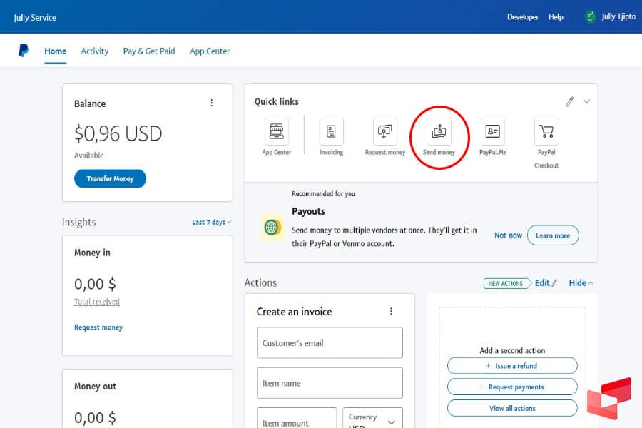
Task: Switch to the Activity tab
Action: [95, 51]
